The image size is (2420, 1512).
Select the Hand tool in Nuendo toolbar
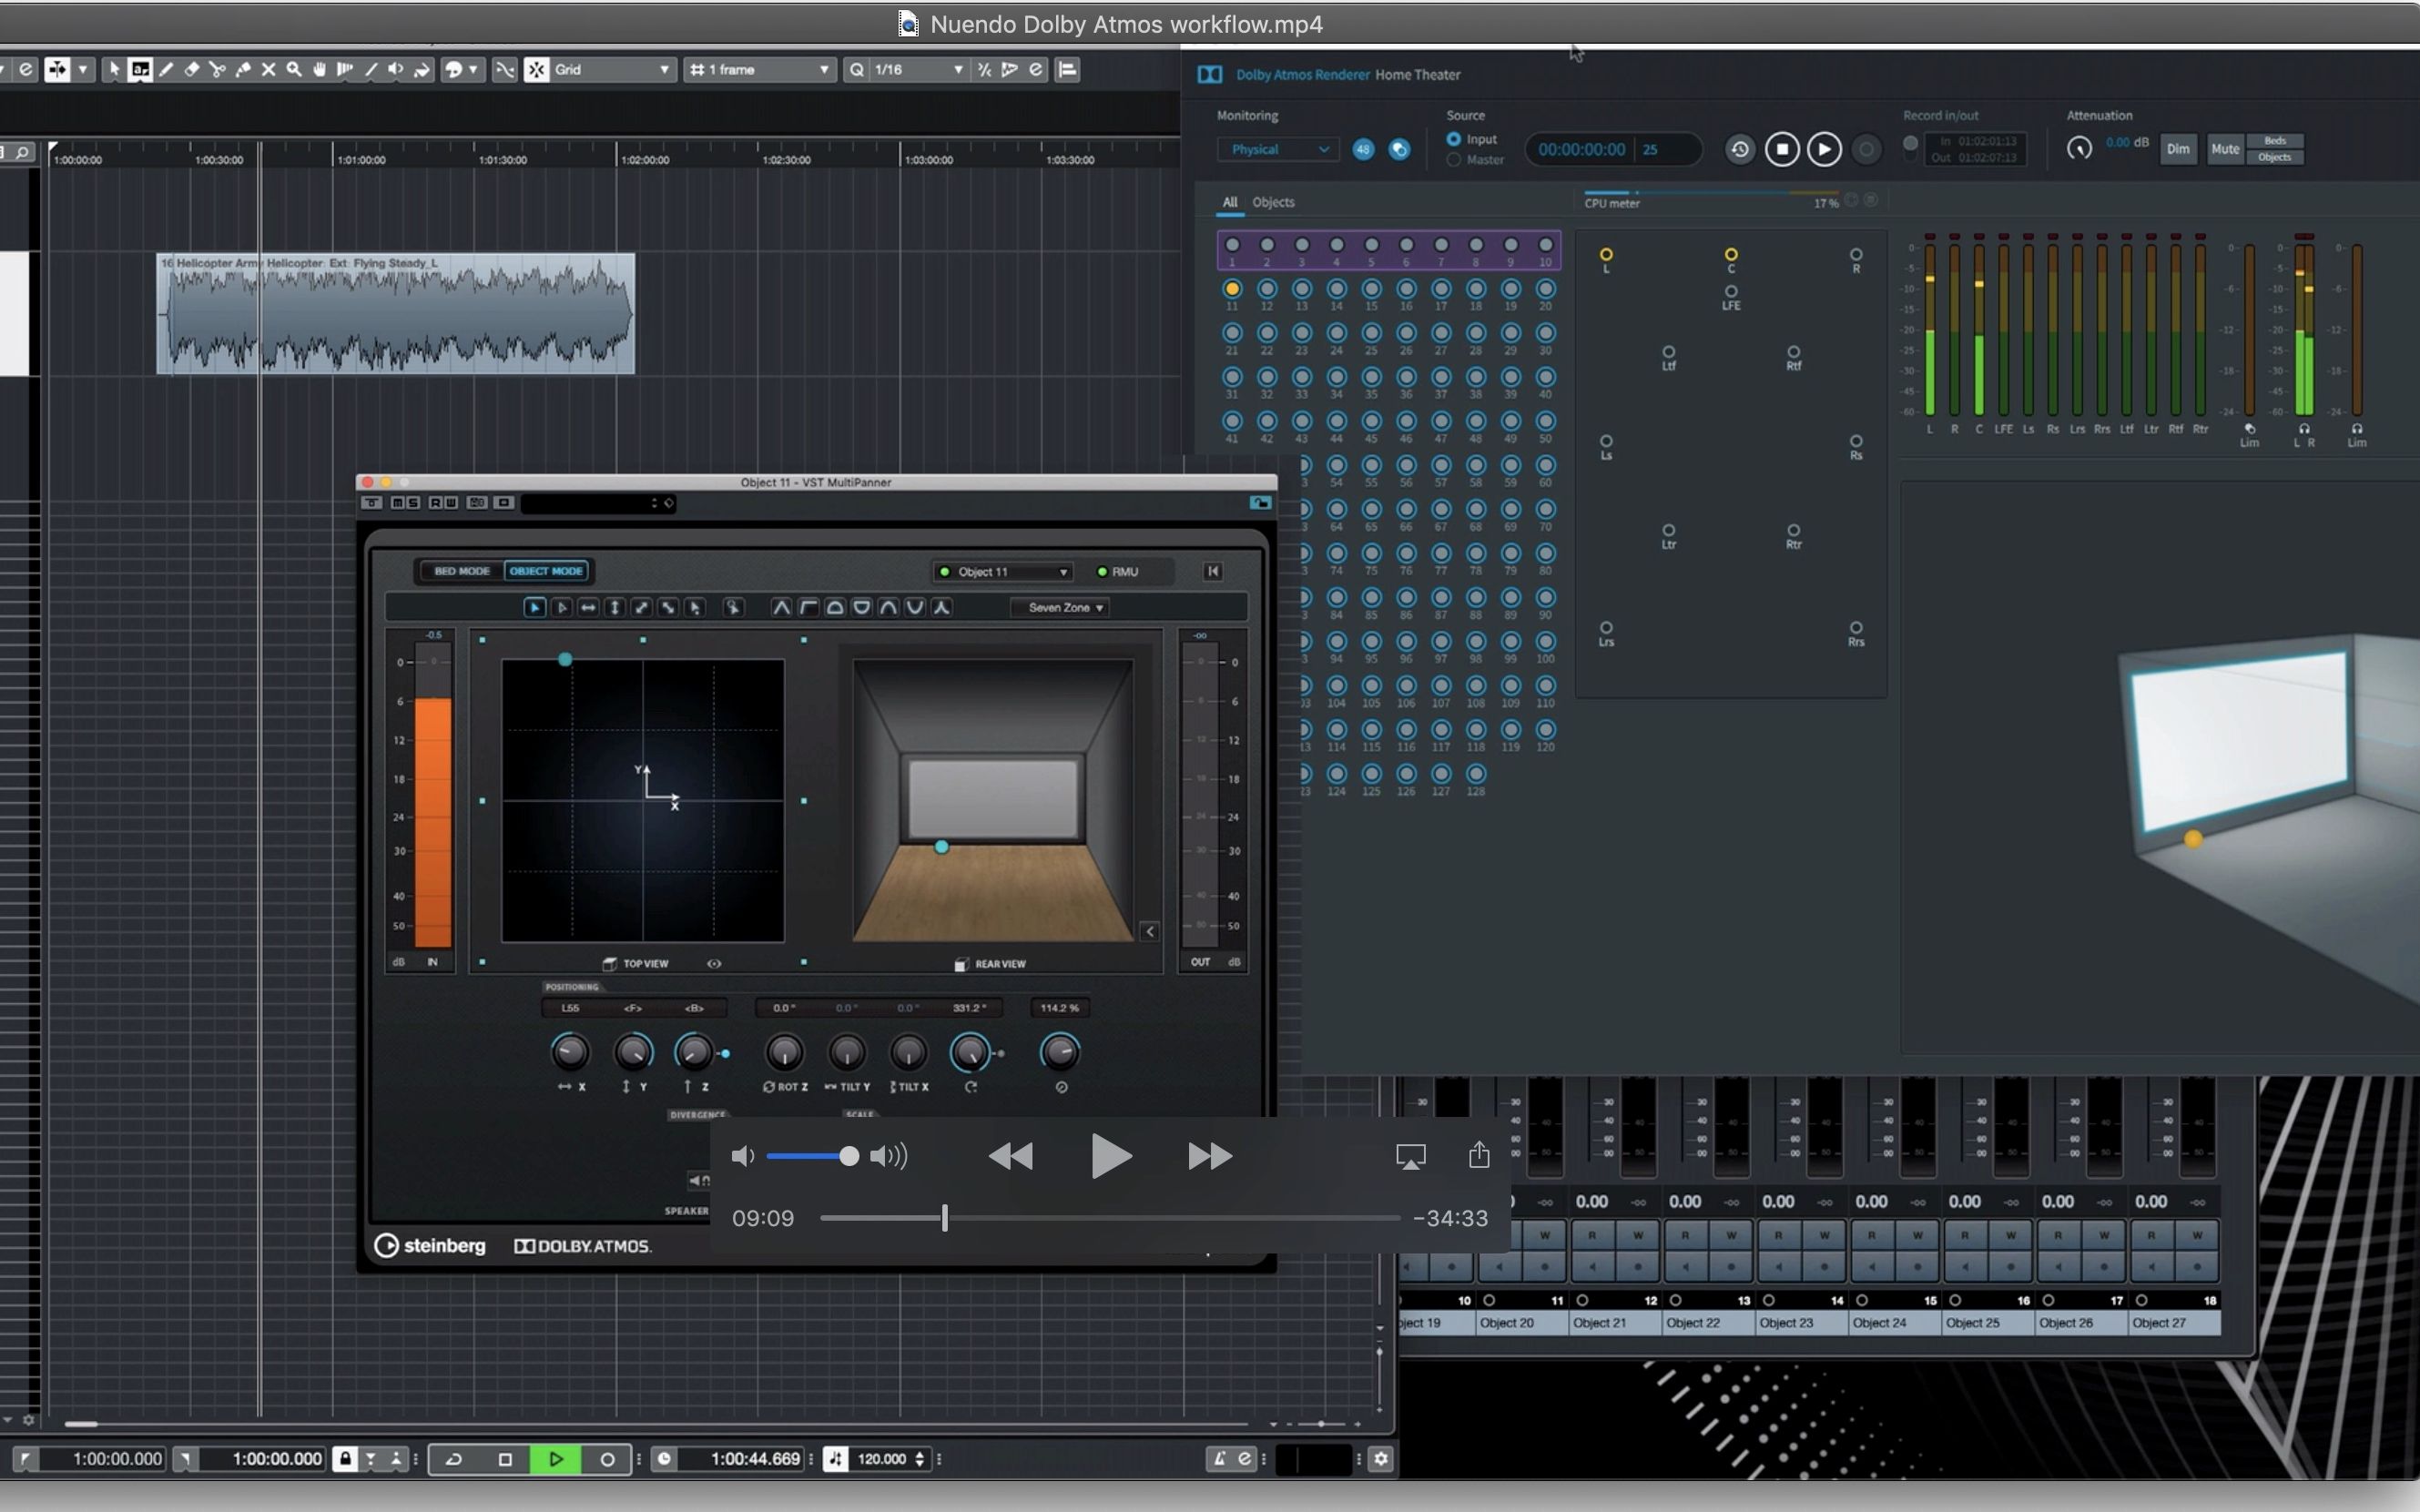click(x=320, y=69)
